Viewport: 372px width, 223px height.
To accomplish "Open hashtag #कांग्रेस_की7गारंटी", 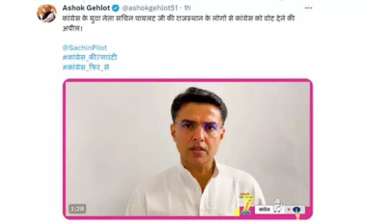I will tap(90, 57).
